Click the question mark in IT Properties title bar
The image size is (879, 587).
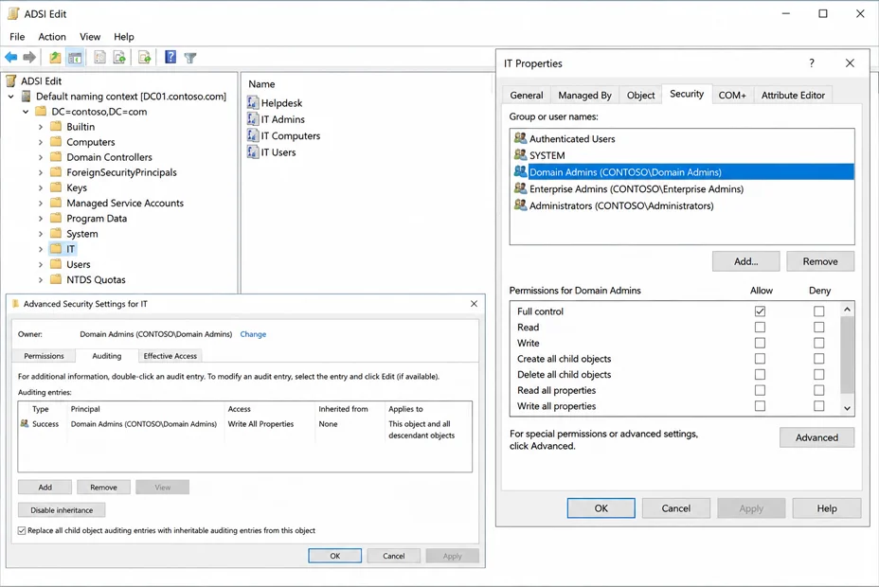[812, 63]
